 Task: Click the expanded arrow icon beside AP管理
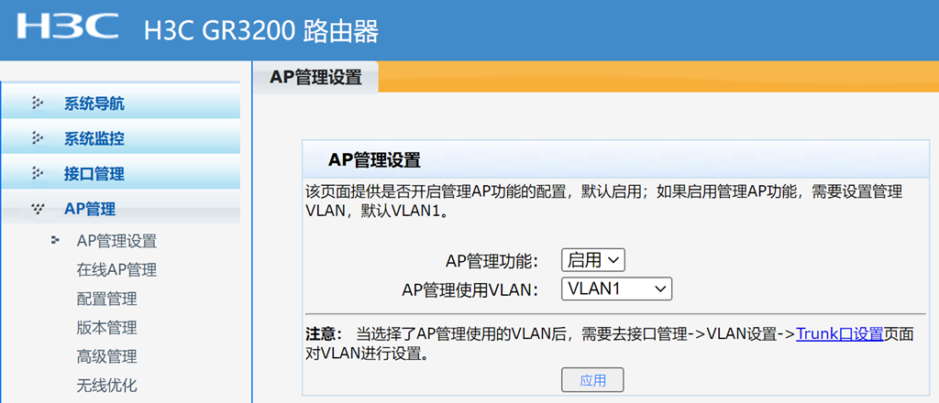[x=37, y=209]
